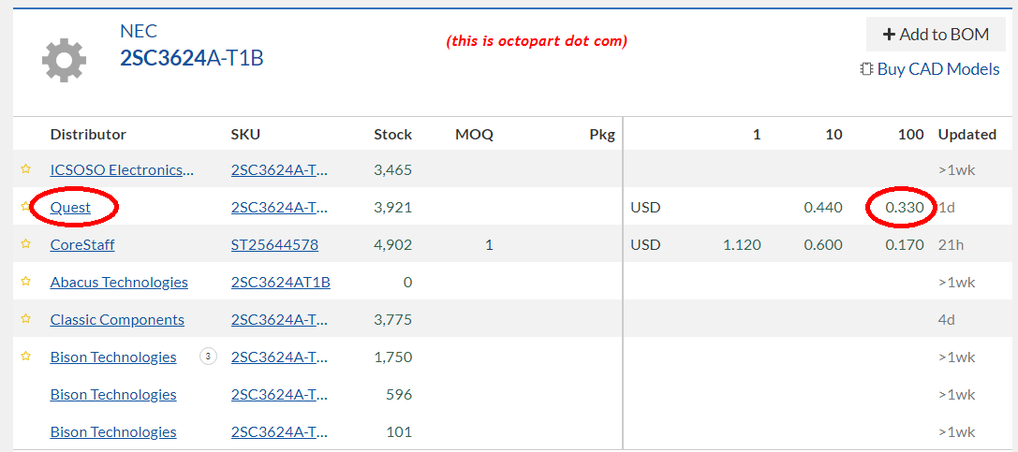Open the Classic Components distributor link
The width and height of the screenshot is (1018, 452).
point(117,320)
